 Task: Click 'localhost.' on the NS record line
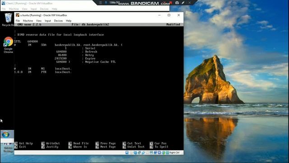point(63,68)
